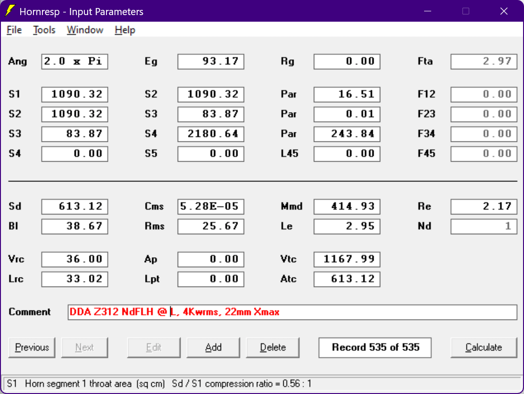The width and height of the screenshot is (524, 394).
Task: Select the Par field with 16.51
Action: (x=347, y=94)
